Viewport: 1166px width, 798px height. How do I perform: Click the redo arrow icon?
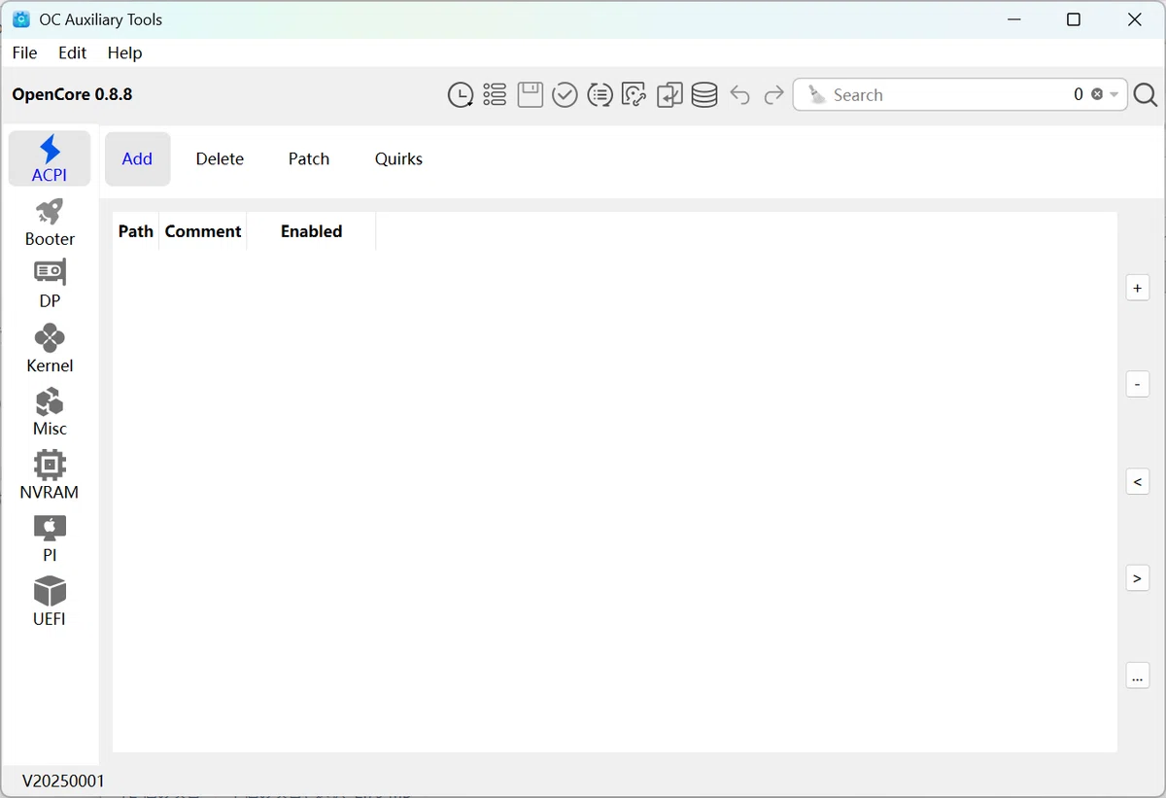point(774,95)
